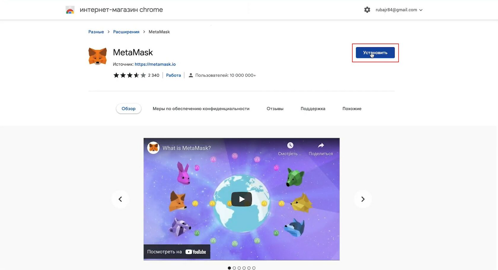Select the fourth carousel dot
Image resolution: width=498 pixels, height=270 pixels.
[x=244, y=268]
